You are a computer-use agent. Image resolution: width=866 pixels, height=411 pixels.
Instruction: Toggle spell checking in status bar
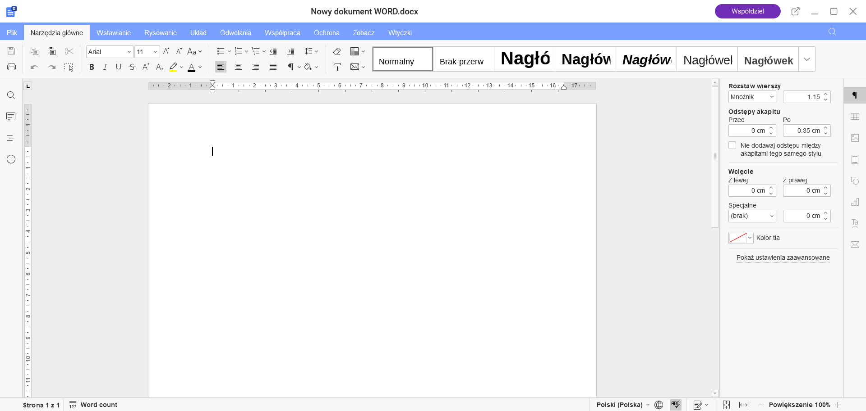click(x=675, y=405)
